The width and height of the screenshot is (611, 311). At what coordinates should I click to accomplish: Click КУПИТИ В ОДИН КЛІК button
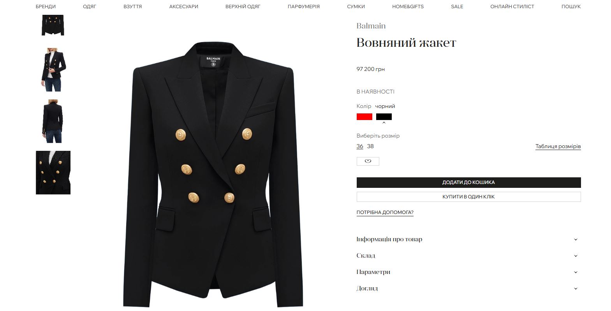point(468,197)
